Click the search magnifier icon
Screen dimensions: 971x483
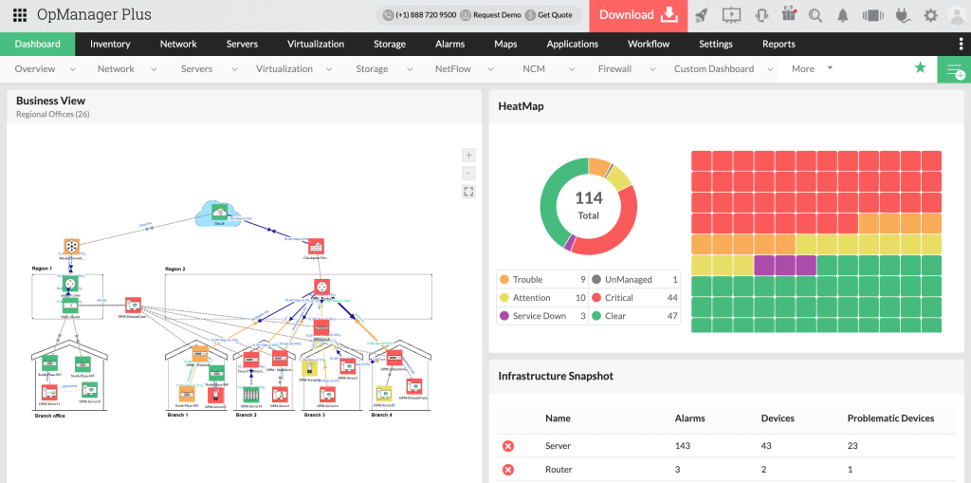tap(815, 16)
